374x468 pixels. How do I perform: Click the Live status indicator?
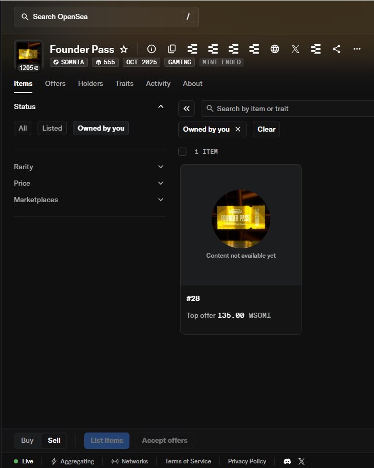[24, 461]
